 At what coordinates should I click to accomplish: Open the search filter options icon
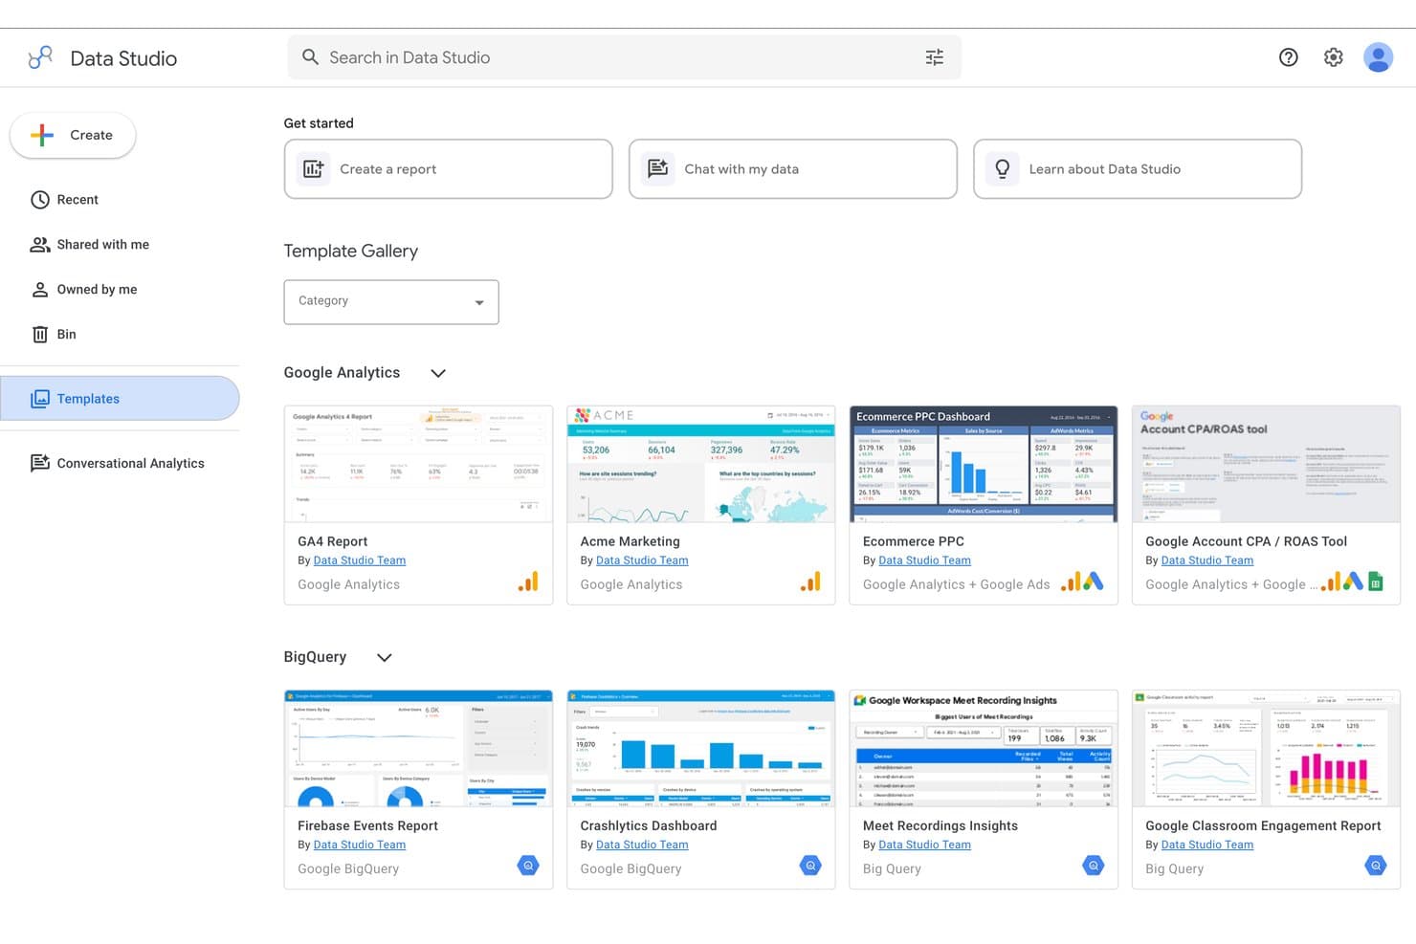(x=935, y=57)
